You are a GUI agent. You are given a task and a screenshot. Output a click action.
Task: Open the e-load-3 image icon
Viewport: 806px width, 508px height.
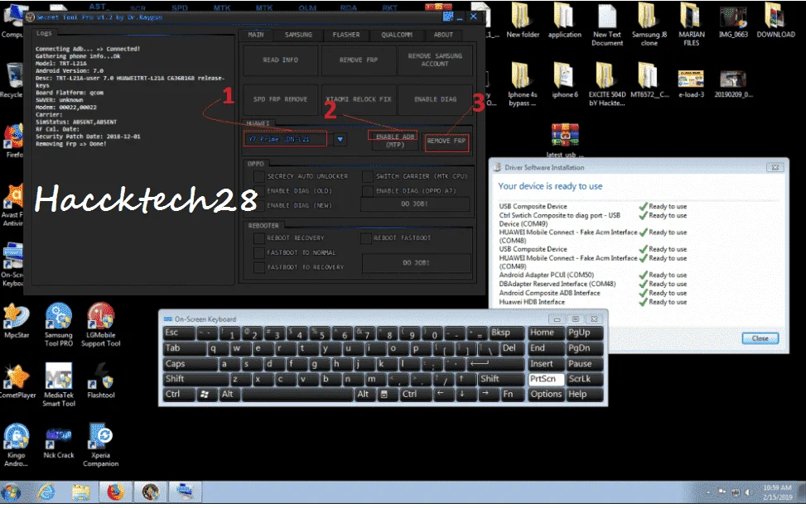pyautogui.click(x=692, y=84)
